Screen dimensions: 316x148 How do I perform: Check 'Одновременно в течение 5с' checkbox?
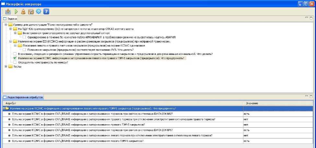pos(24,37)
